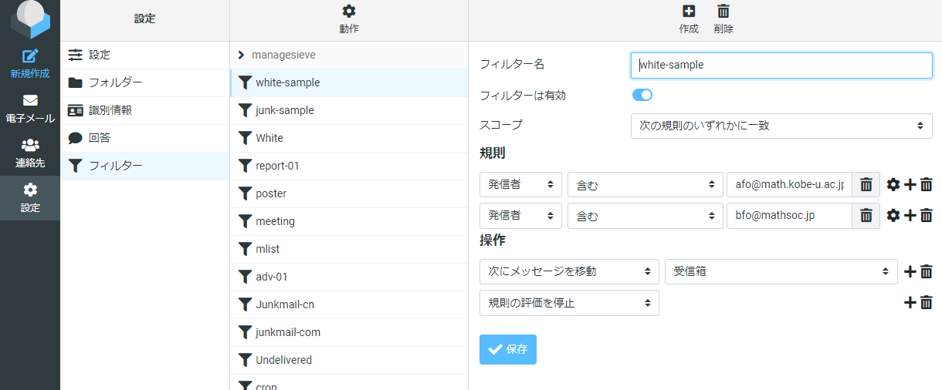Select the junk-sample filter
This screenshot has width=942, height=390.
349,110
